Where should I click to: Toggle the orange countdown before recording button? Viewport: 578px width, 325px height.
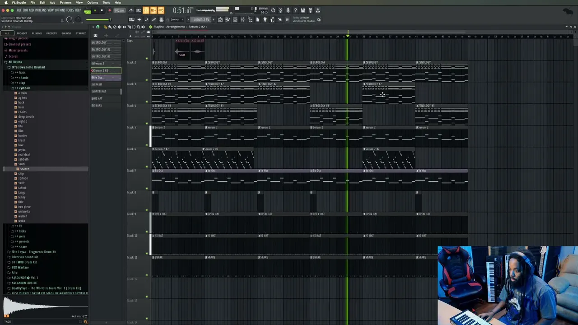(x=145, y=10)
